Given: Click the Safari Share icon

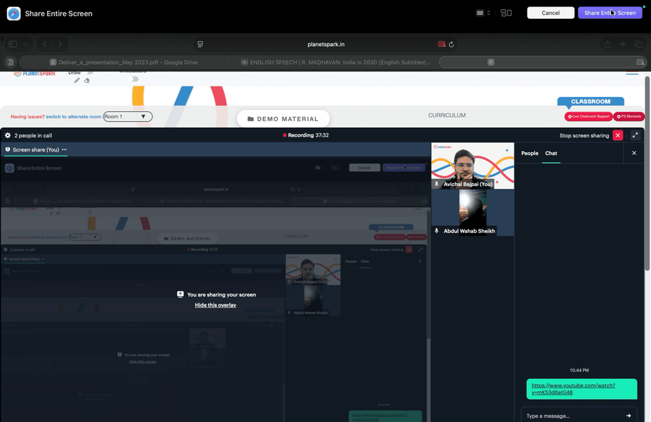Looking at the screenshot, I should tap(607, 44).
